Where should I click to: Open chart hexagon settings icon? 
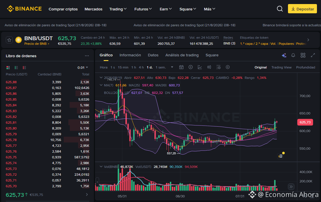point(228,67)
